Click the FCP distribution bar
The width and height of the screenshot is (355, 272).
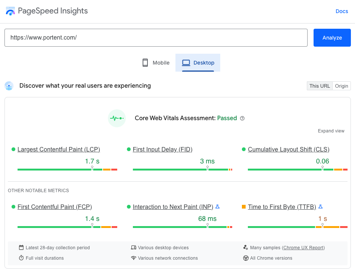click(x=67, y=227)
